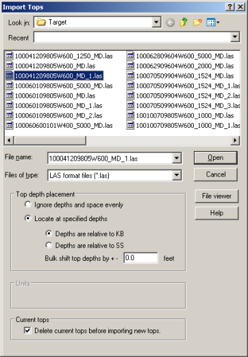Viewport: 248px width, 357px height.
Task: Select Locate at specified depths option
Action: 27,218
